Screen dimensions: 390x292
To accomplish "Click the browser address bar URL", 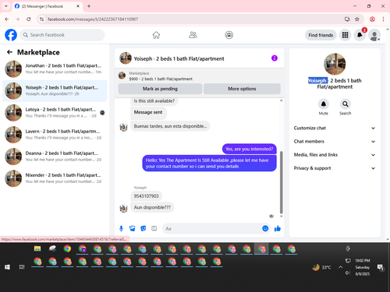I will pos(93,19).
